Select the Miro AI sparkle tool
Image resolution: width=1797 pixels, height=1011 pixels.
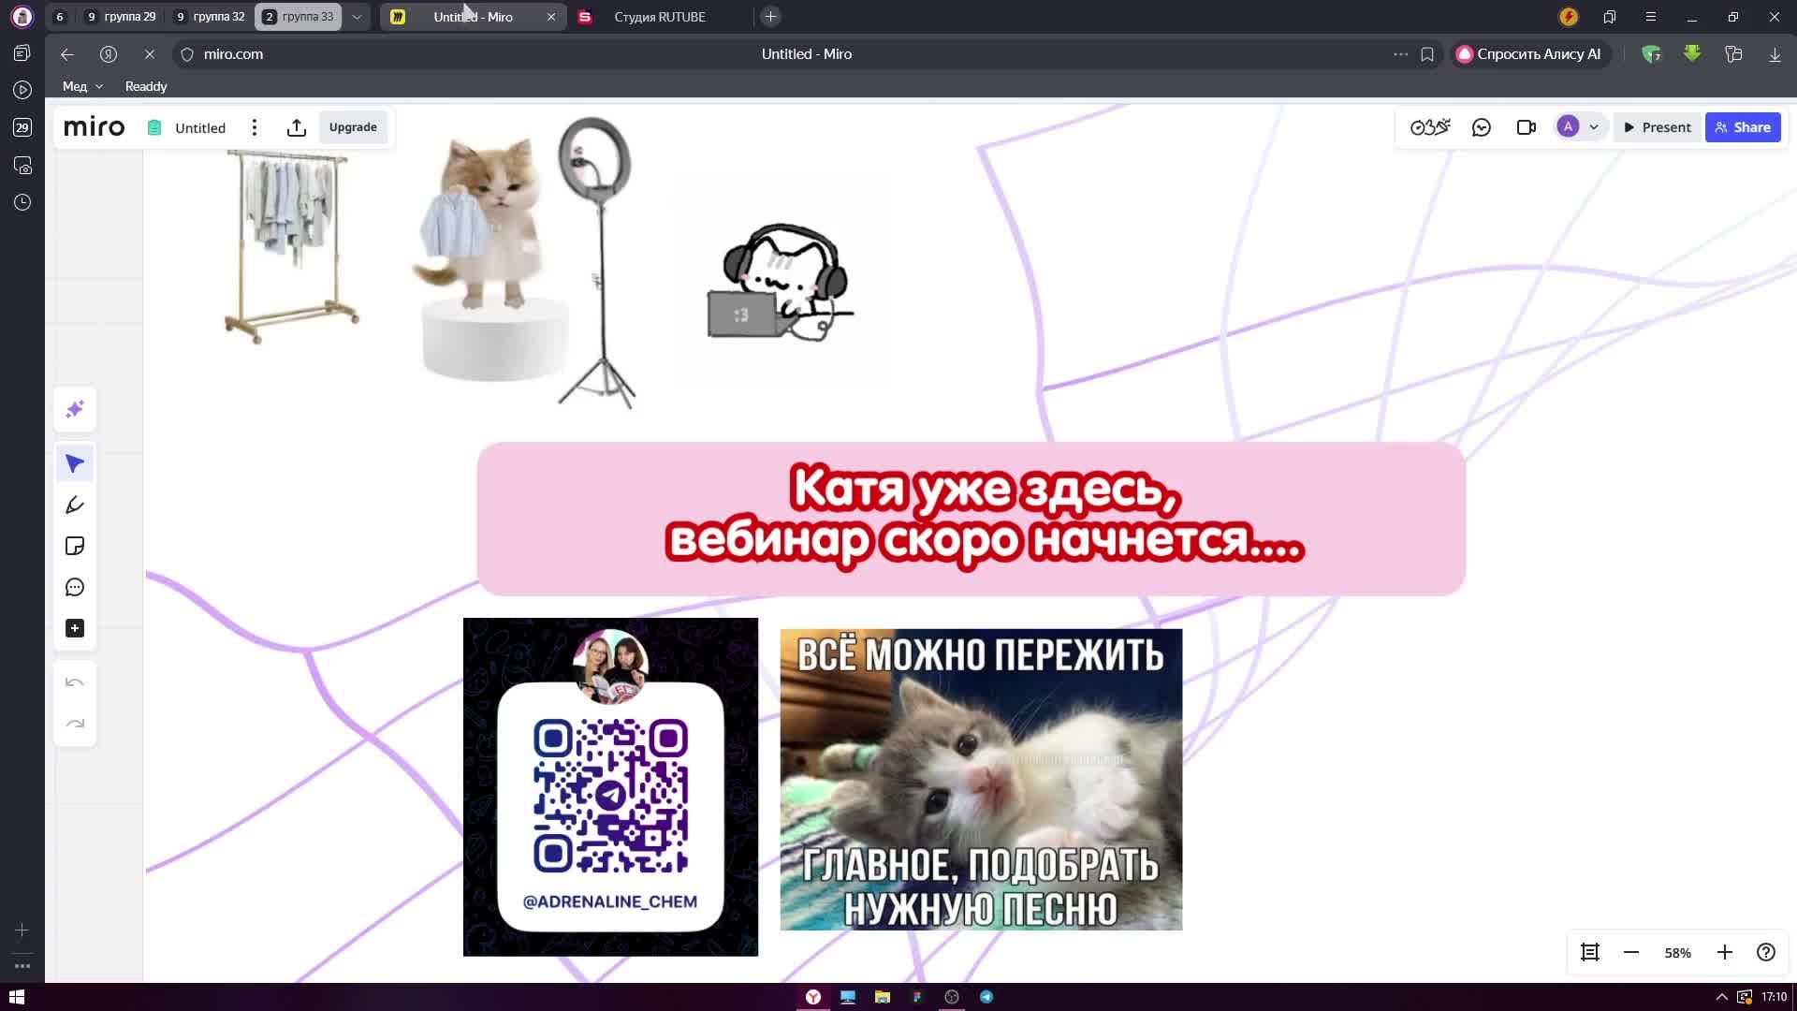click(75, 409)
